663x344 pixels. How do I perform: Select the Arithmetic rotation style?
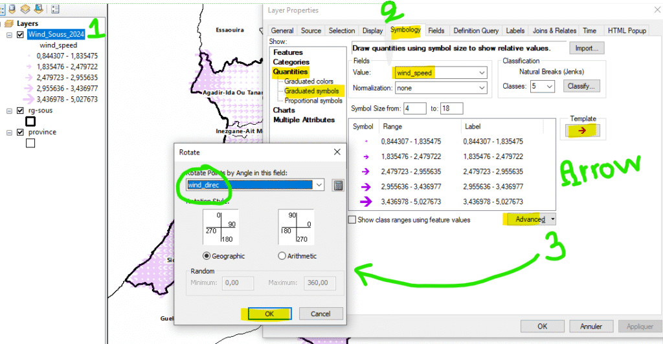pyautogui.click(x=282, y=256)
